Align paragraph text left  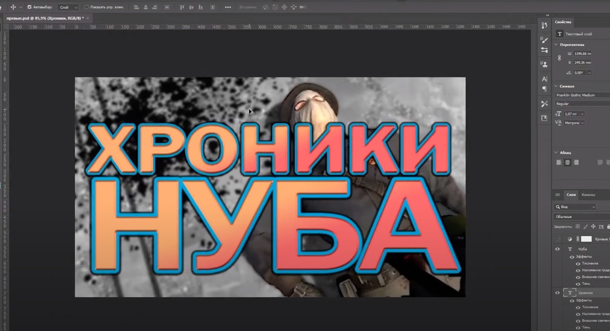[x=559, y=162]
